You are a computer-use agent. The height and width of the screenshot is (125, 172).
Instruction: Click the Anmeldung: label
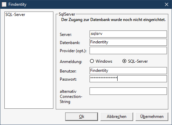pyautogui.click(x=71, y=62)
